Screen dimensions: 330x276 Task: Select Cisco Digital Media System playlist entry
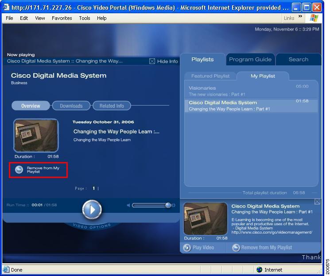(x=251, y=106)
